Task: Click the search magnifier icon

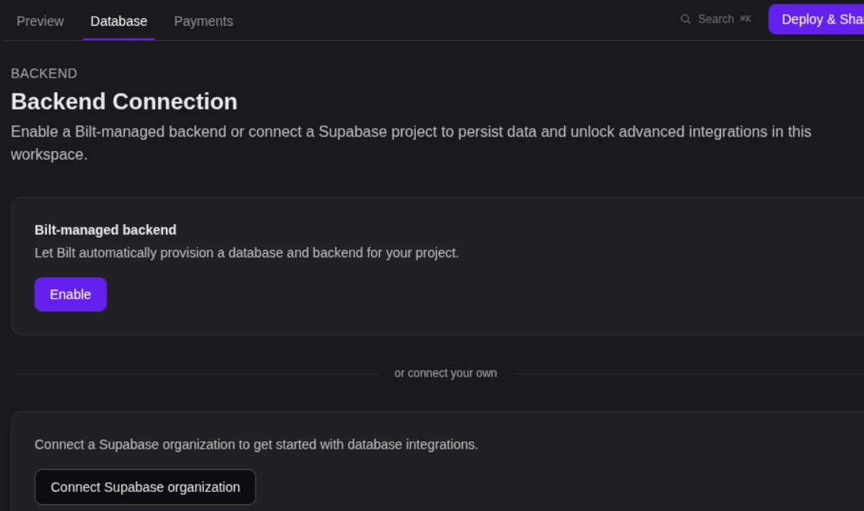Action: coord(685,19)
